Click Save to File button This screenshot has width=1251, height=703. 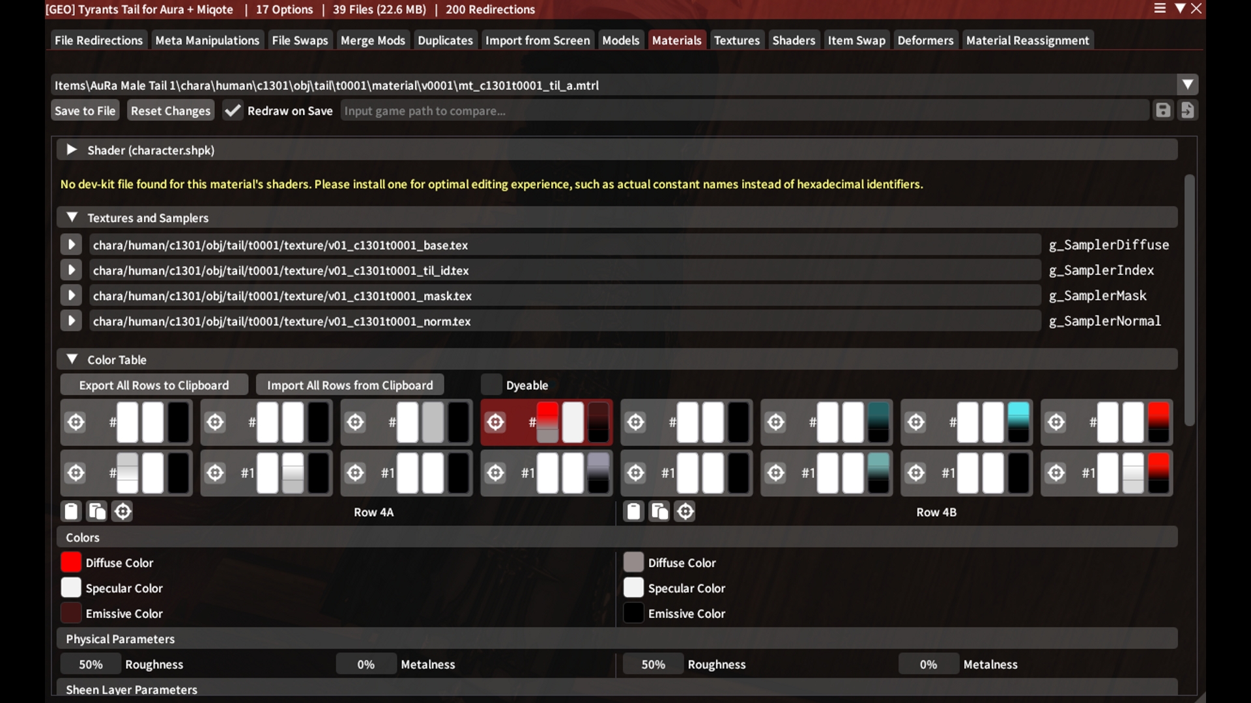pyautogui.click(x=85, y=111)
